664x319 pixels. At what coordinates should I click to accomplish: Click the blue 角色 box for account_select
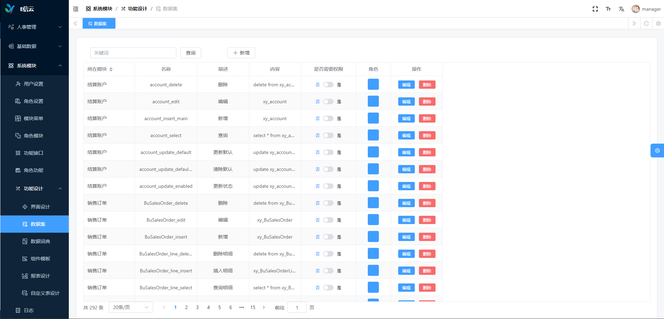(373, 135)
